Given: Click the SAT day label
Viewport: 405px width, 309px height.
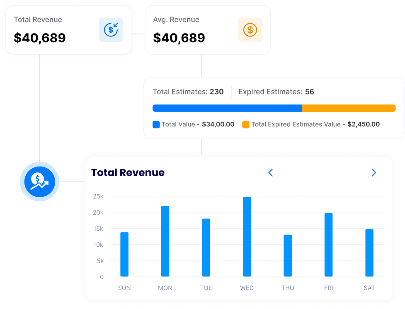Looking at the screenshot, I should (369, 288).
